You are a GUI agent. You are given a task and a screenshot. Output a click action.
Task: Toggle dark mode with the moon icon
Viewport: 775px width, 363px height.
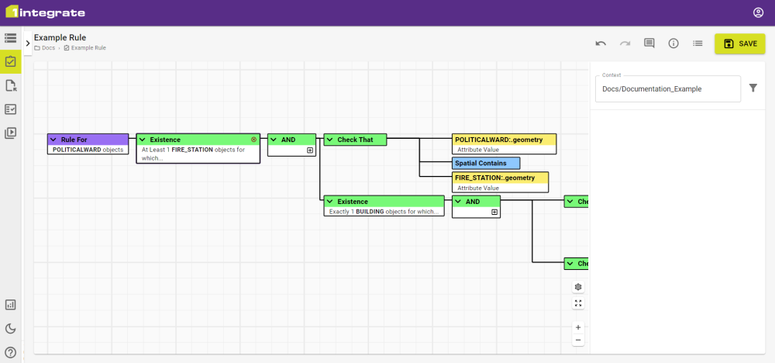[11, 329]
